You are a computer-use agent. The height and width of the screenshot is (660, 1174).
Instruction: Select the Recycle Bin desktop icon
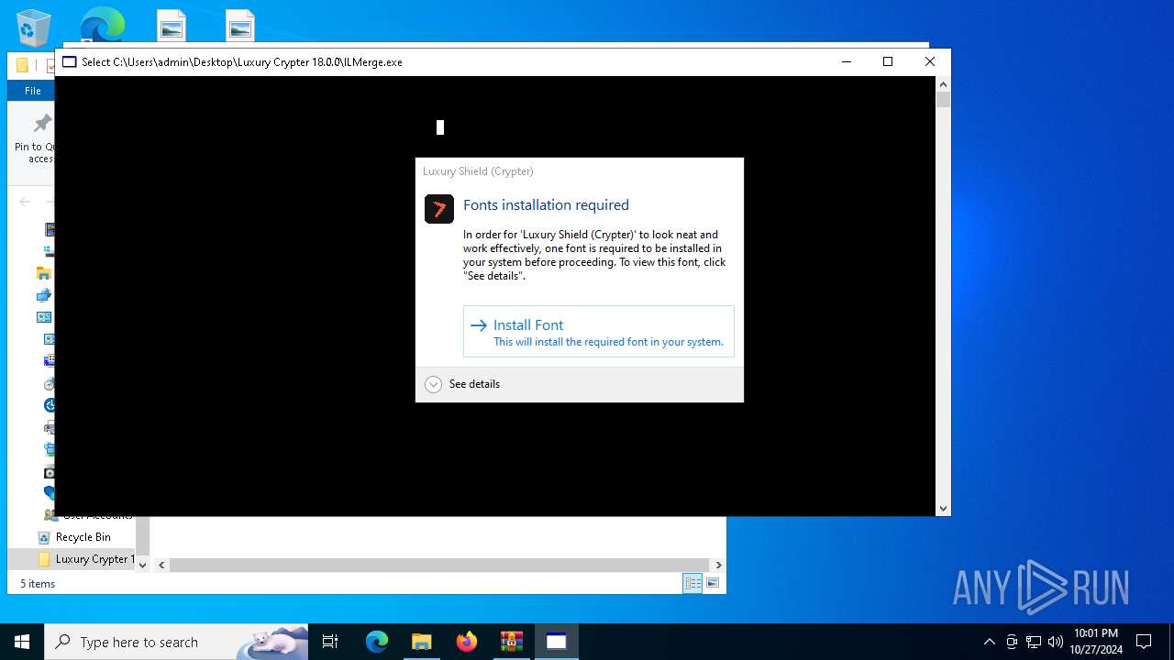click(34, 27)
